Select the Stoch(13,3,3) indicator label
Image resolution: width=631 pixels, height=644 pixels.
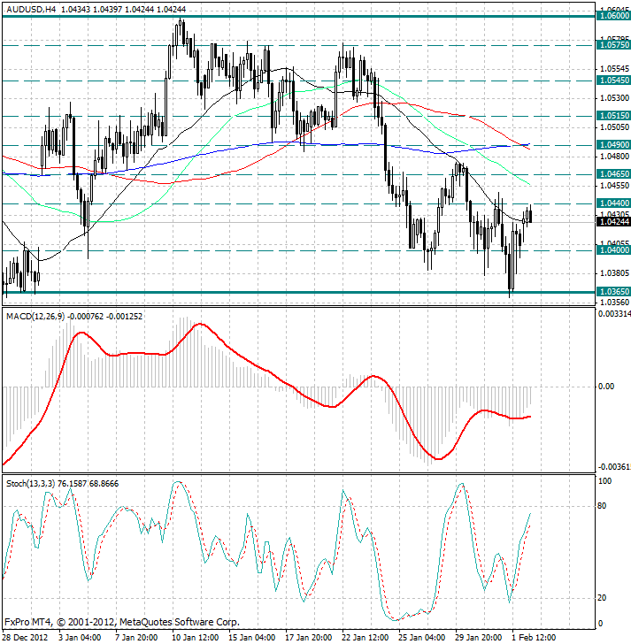point(29,483)
